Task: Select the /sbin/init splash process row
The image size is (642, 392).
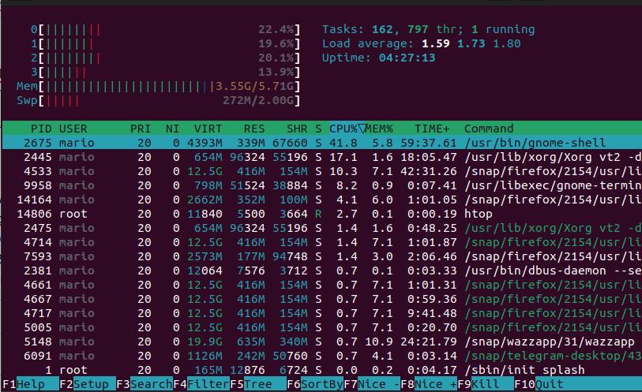Action: pyautogui.click(x=316, y=370)
